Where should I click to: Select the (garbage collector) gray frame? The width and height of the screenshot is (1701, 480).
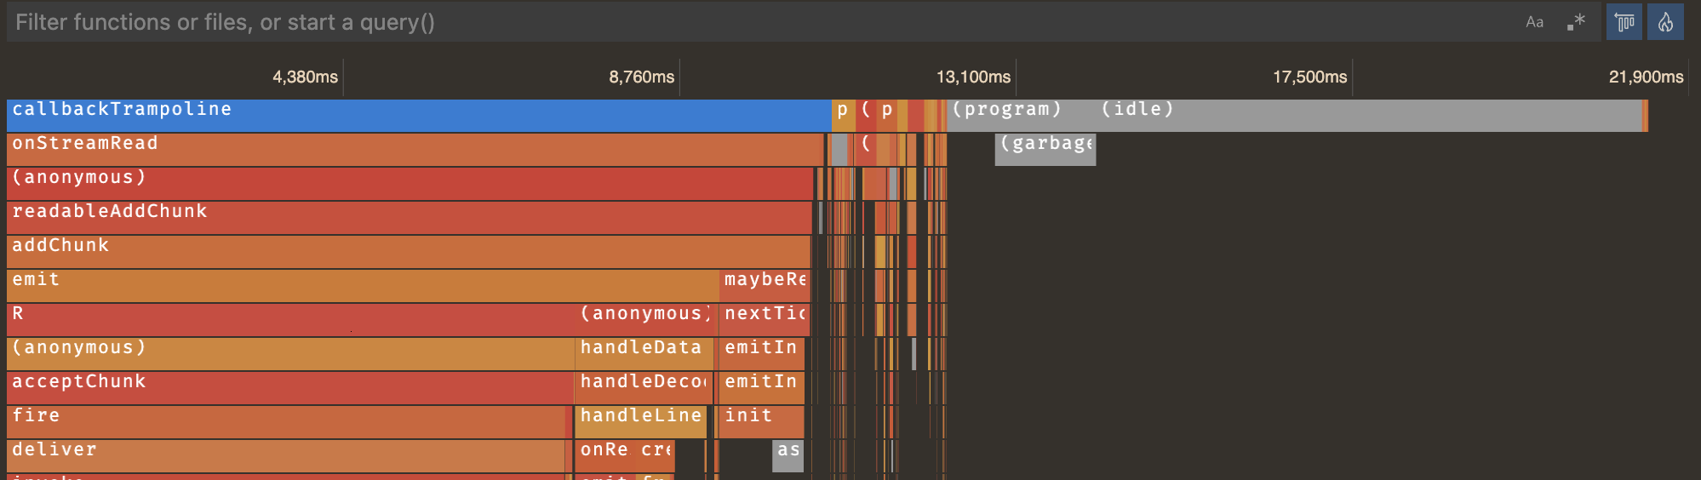[x=1045, y=150]
